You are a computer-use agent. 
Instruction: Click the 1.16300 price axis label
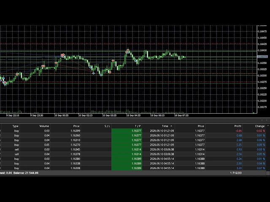click(262, 76)
